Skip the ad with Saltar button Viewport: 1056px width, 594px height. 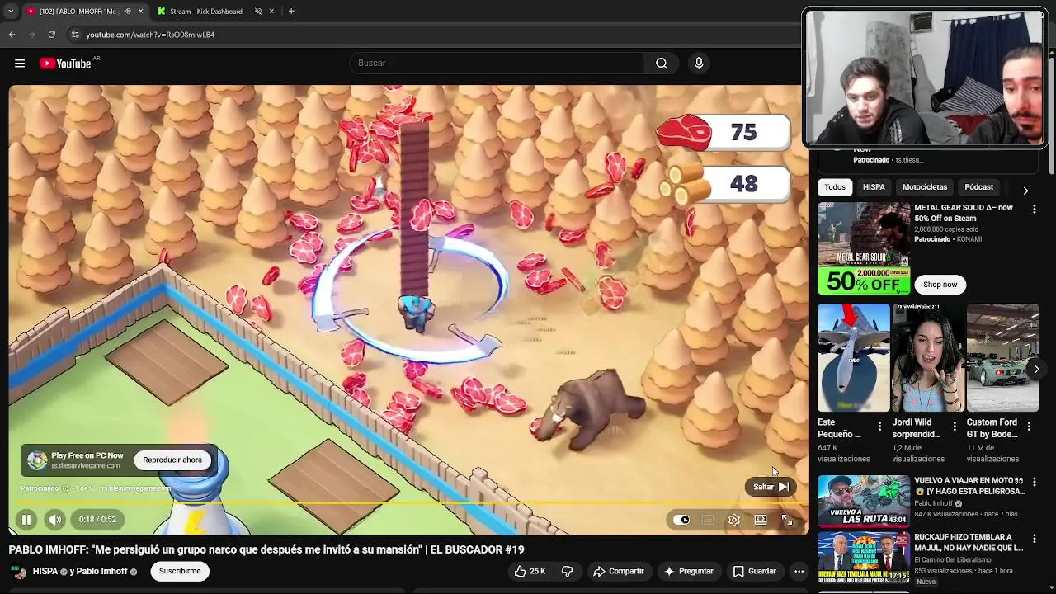click(771, 487)
